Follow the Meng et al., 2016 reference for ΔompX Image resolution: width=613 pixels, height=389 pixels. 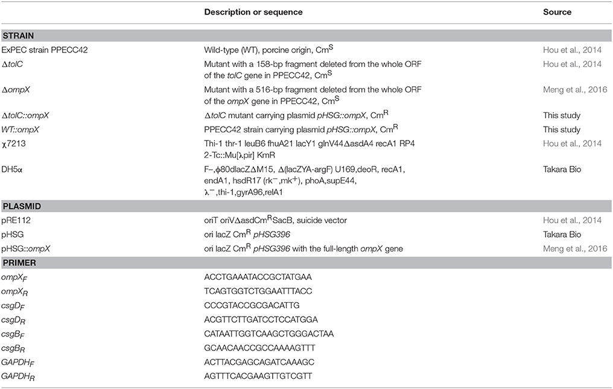coord(574,90)
